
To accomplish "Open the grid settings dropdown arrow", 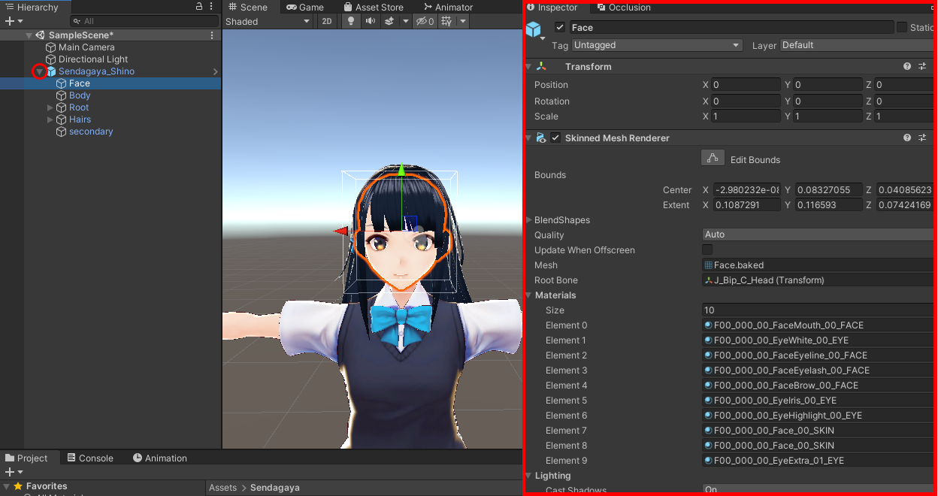I will pos(463,21).
